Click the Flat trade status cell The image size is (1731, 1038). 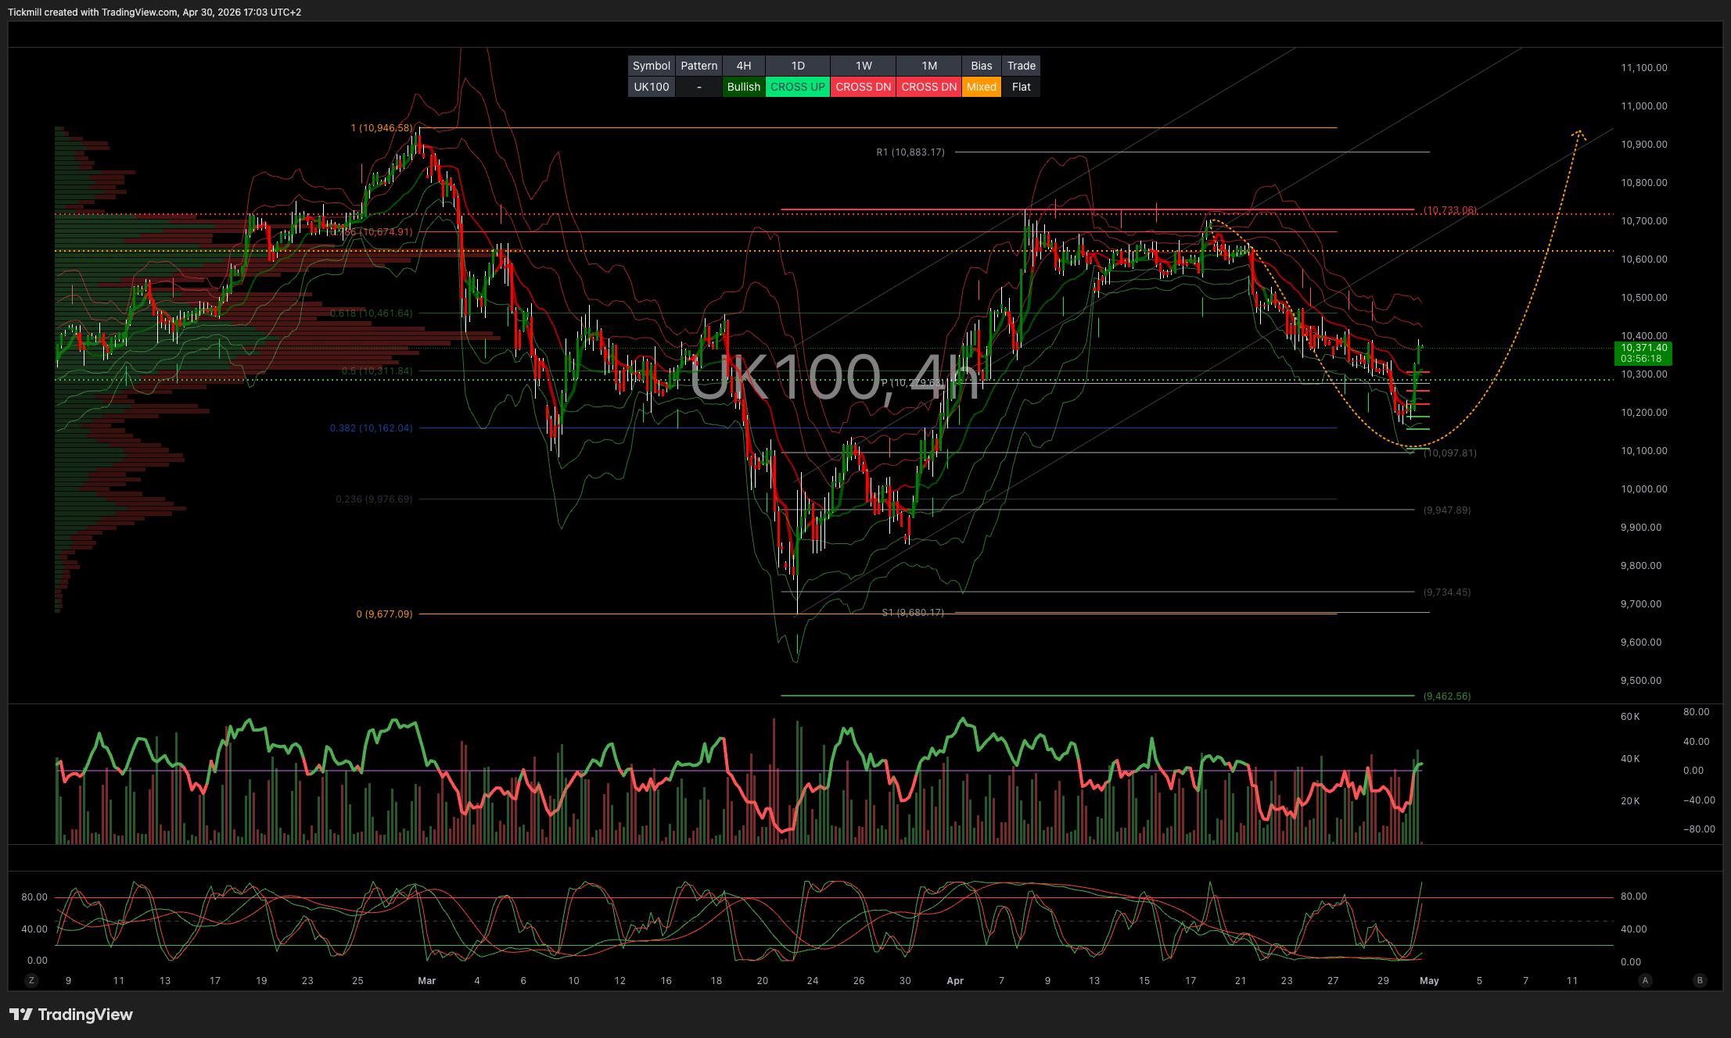(x=1022, y=87)
